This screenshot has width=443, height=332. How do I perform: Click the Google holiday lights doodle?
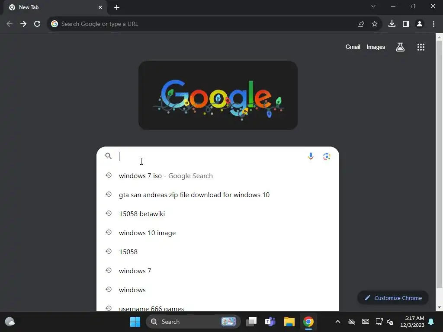[218, 96]
